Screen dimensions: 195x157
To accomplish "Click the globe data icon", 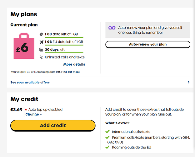I will 41,34.
